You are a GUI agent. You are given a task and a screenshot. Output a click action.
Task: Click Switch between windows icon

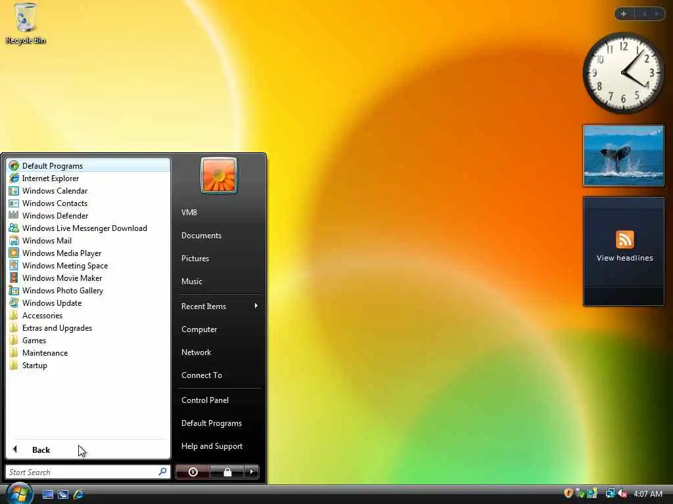63,494
